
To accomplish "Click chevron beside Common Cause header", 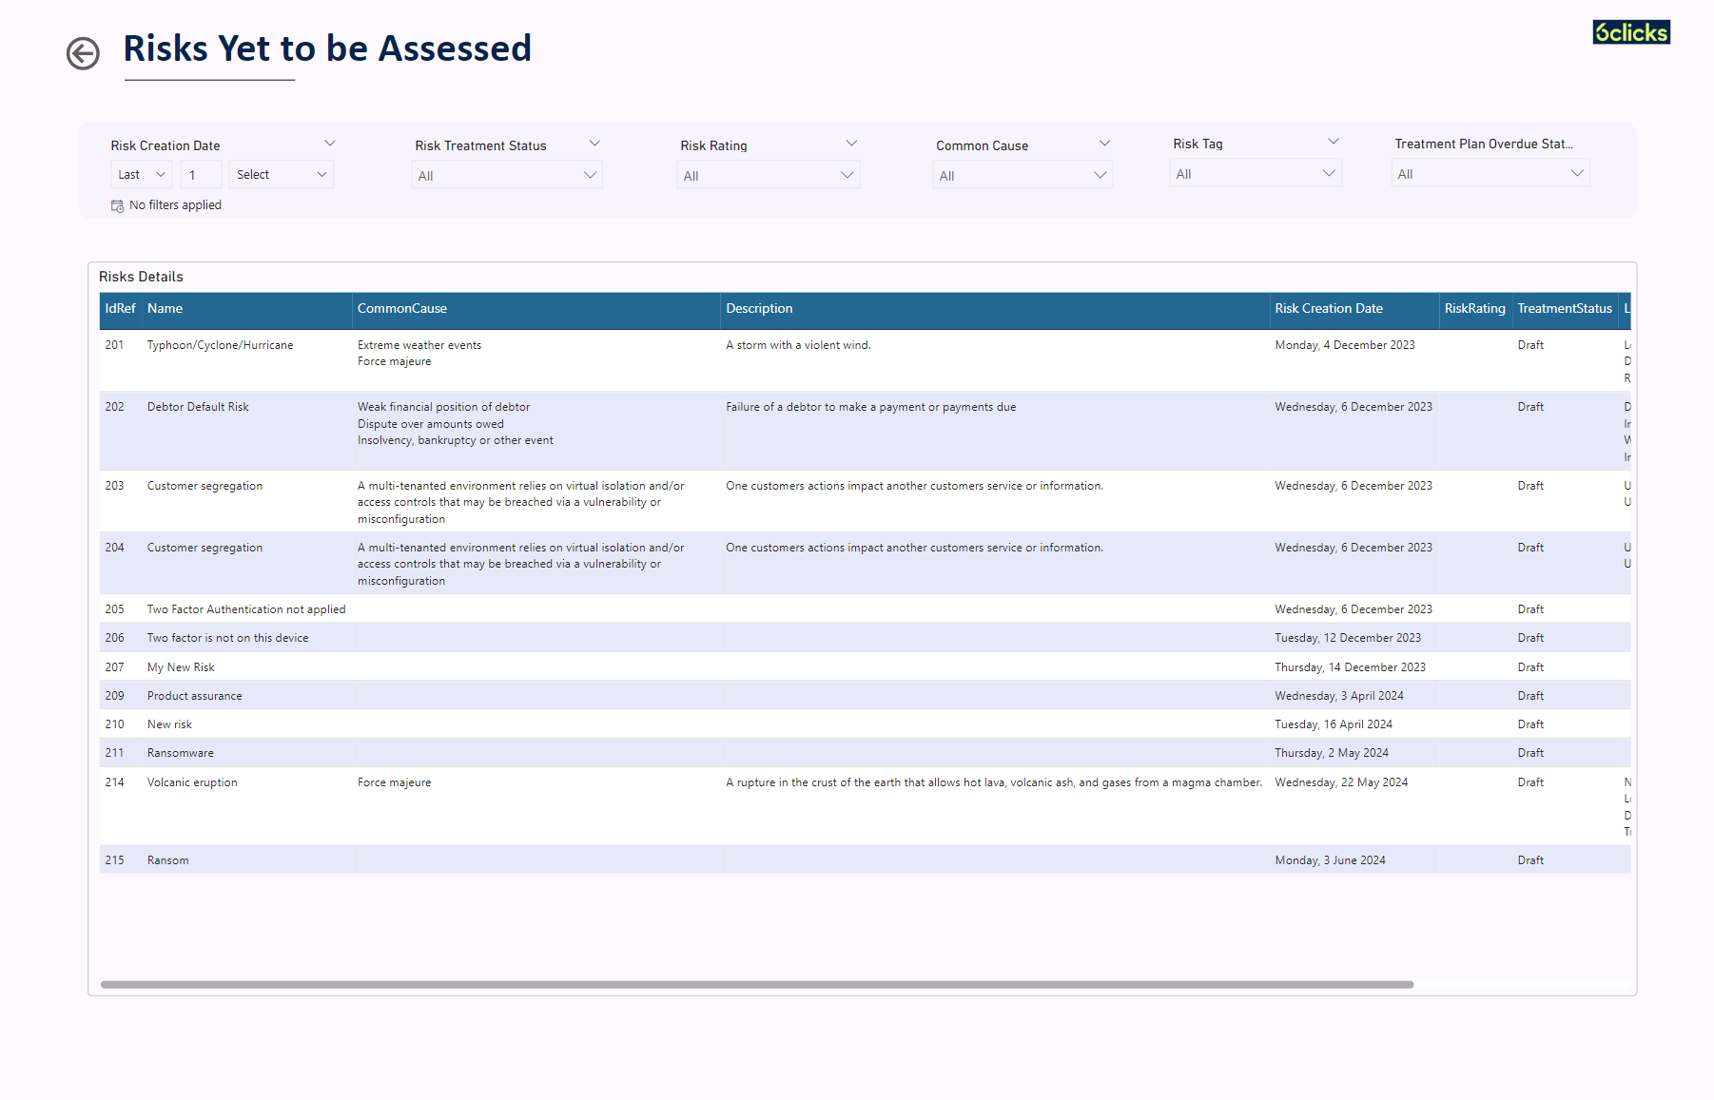I will coord(1104,144).
